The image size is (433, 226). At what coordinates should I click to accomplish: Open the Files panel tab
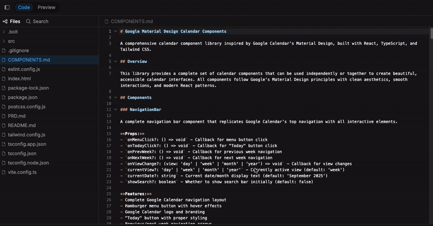11,21
